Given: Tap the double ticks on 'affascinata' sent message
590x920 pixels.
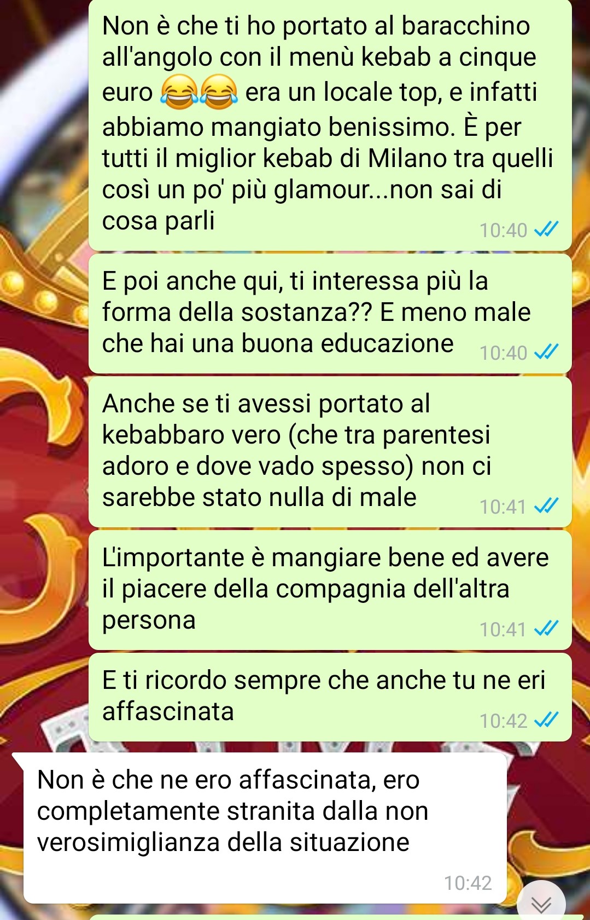Looking at the screenshot, I should click(546, 720).
